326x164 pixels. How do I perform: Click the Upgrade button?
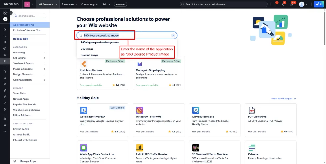pos(120,4)
